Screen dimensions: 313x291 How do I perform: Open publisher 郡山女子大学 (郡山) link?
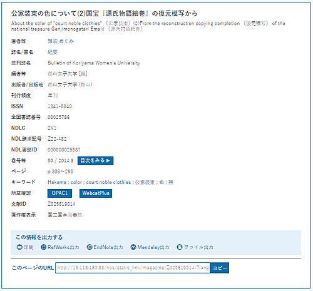pyautogui.click(x=70, y=84)
